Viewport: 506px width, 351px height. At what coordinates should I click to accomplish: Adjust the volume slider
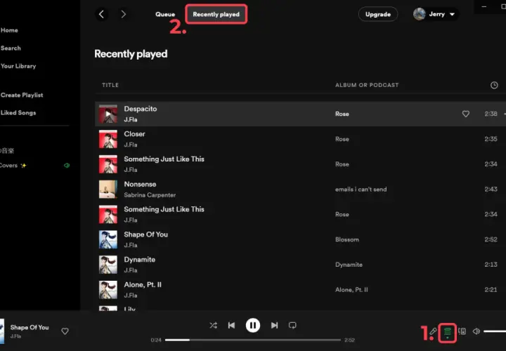click(x=495, y=331)
